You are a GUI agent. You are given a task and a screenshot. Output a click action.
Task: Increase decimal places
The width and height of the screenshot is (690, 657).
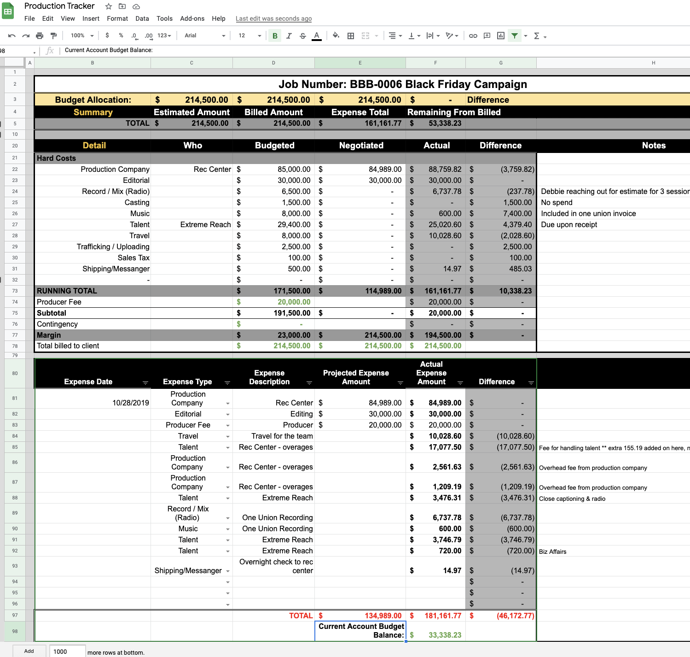pyautogui.click(x=149, y=35)
